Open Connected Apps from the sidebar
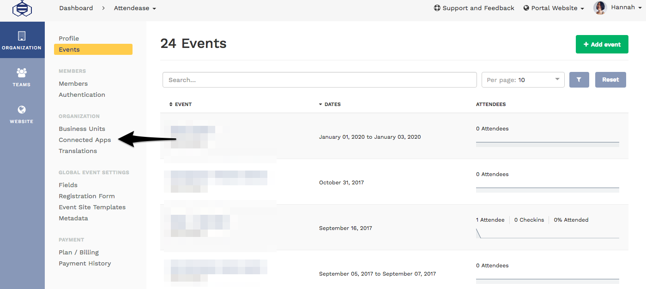The image size is (646, 289). coord(85,140)
